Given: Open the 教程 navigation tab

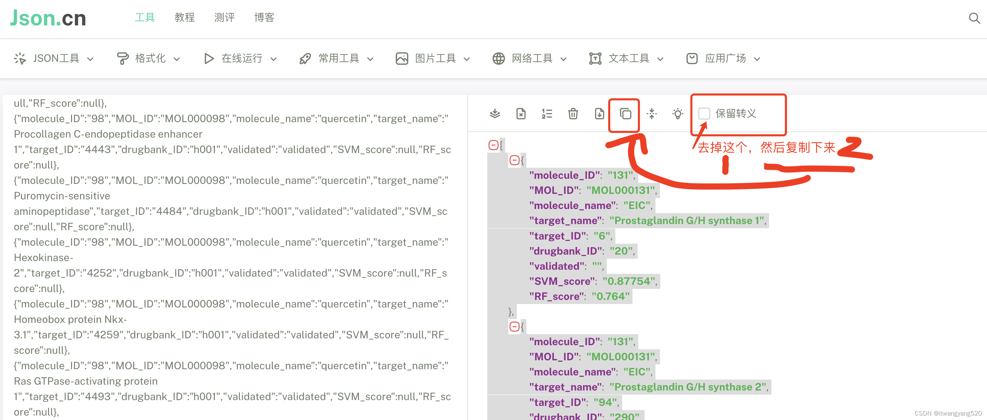Looking at the screenshot, I should tap(184, 17).
